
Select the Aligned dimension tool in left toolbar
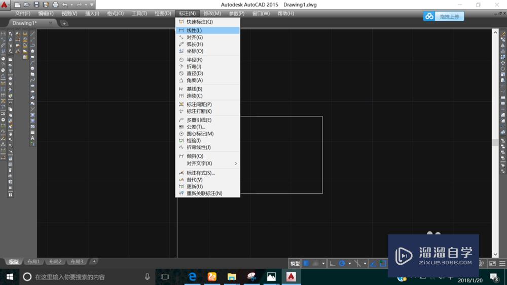click(3, 39)
